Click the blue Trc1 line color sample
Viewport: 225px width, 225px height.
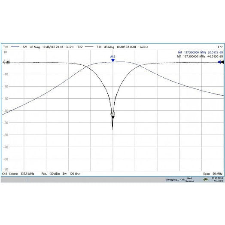click(x=15, y=47)
